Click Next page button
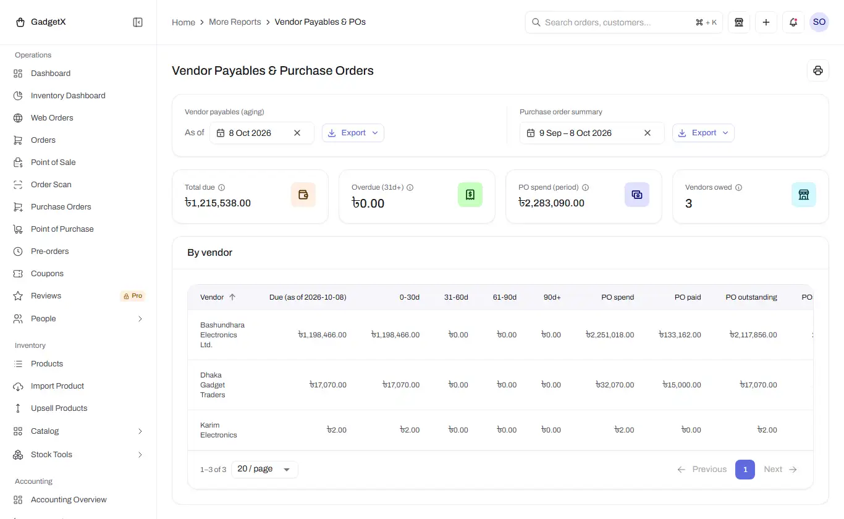The width and height of the screenshot is (844, 519). pos(780,470)
